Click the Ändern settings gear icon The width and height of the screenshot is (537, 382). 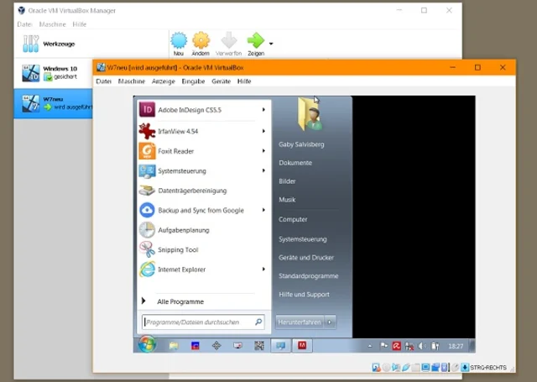coord(201,41)
